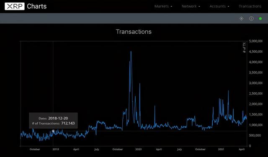Toggle the theme snowflake icon

click(x=241, y=18)
